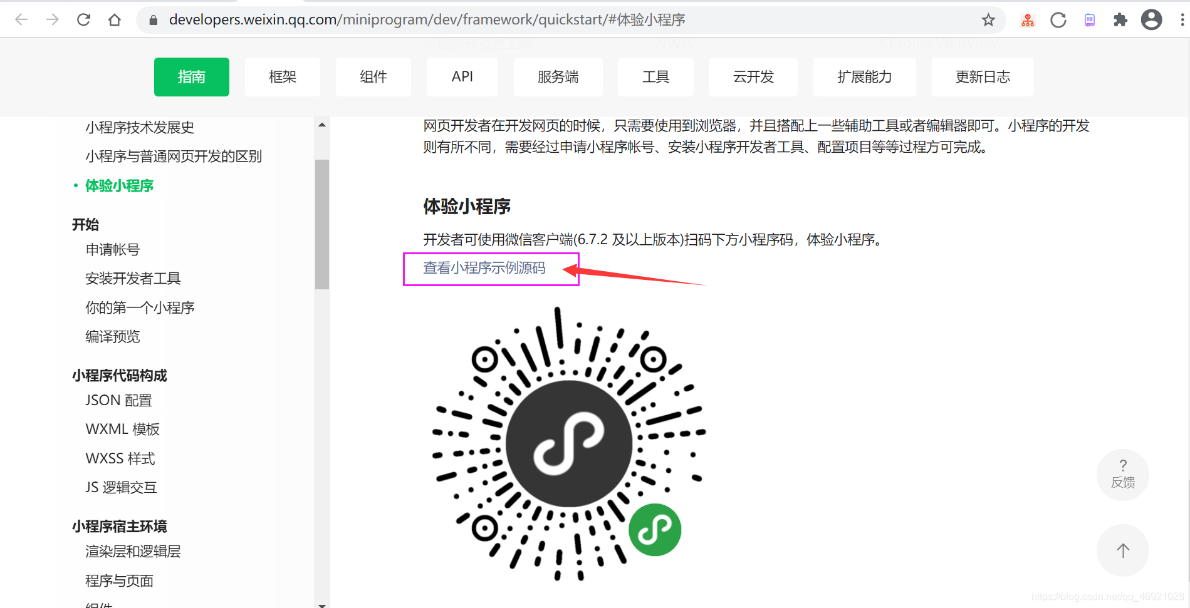1190x608 pixels.
Task: Open the user profile avatar
Action: point(1151,20)
